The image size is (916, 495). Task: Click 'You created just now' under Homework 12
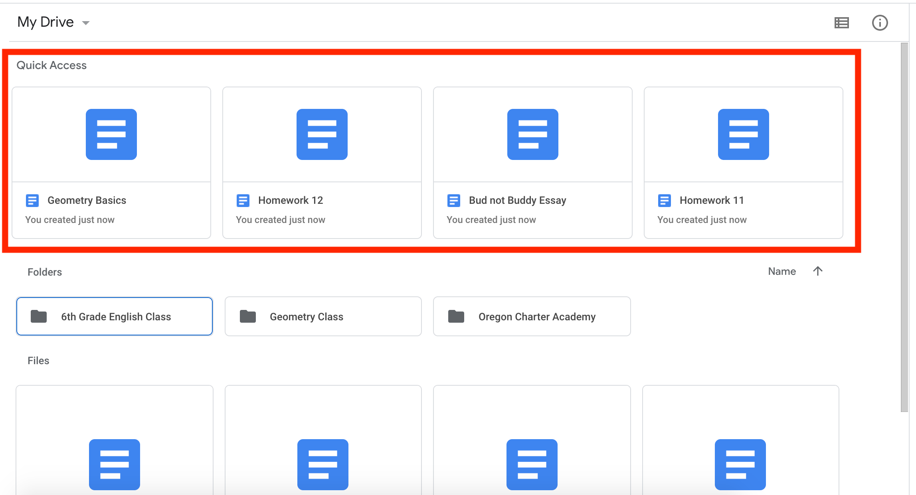281,220
